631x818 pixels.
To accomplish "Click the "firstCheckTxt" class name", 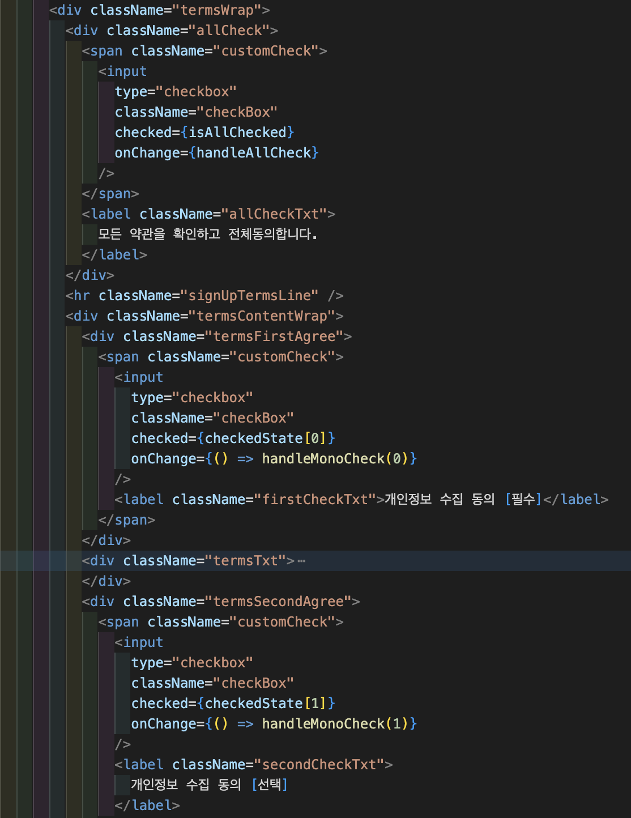I will pos(315,500).
